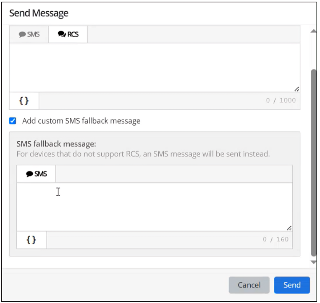320x303 pixels.
Task: Click the RCS text area resize handle
Action: (296, 89)
